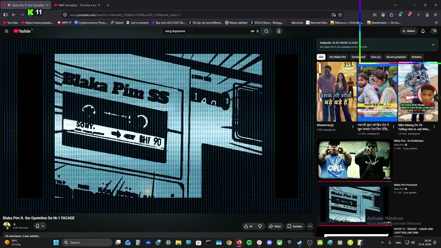Viewport: 441px width, 248px height.
Task: Open the IEX.nl Beurs bookmark
Action: (x=266, y=23)
